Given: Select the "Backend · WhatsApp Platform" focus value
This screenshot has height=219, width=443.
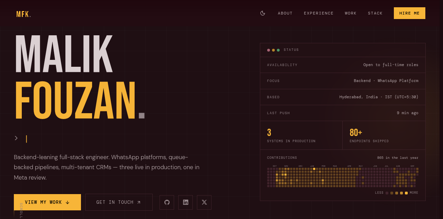Looking at the screenshot, I should (x=386, y=81).
